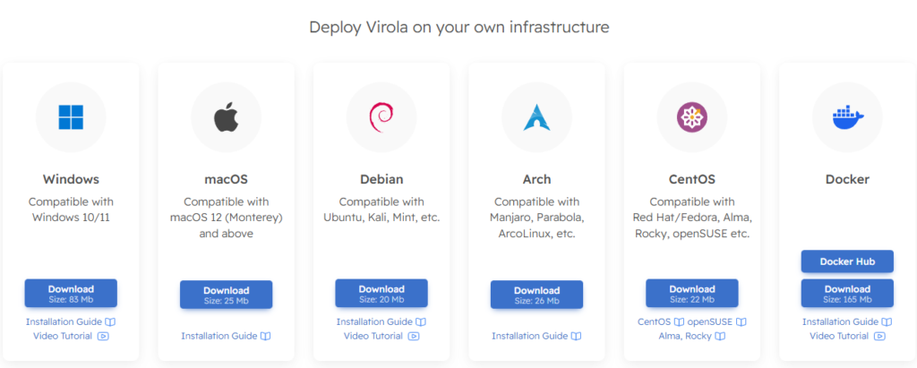Viewport: 917px width, 368px height.
Task: Click the Windows logo icon
Action: pyautogui.click(x=71, y=118)
